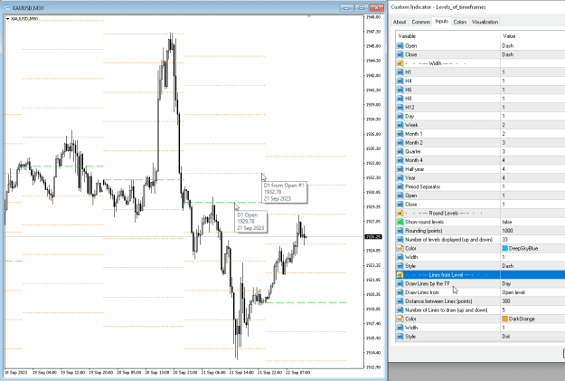
Task: Click the Value column header
Action: pos(532,36)
